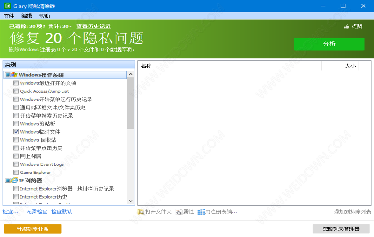Select IE 浏览器 tree group

pyautogui.click(x=30, y=181)
